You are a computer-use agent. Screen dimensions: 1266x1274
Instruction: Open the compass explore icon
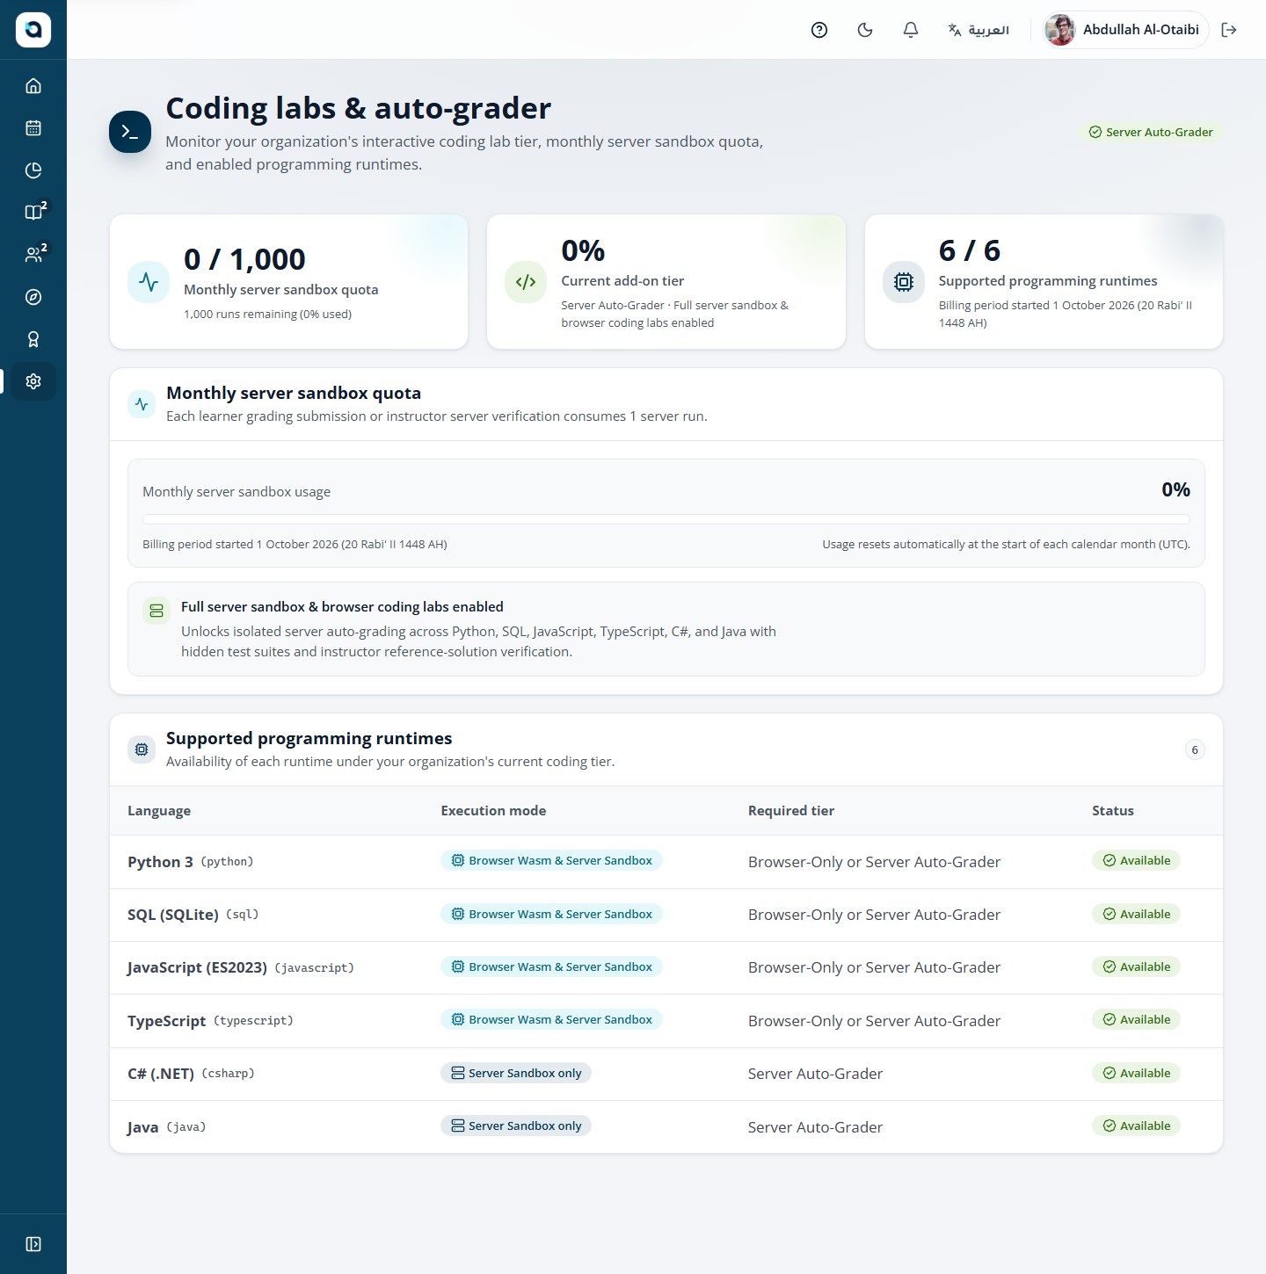(33, 296)
